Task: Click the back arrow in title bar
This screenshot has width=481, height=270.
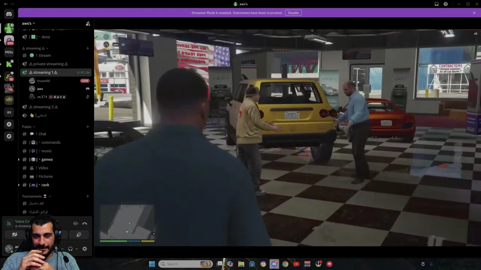Action: [x=6, y=4]
